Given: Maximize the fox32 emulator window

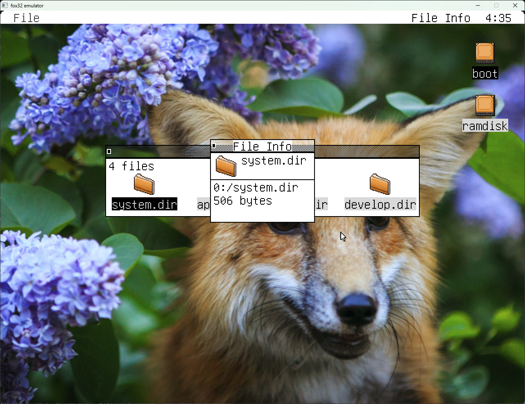Looking at the screenshot, I should pyautogui.click(x=496, y=5).
